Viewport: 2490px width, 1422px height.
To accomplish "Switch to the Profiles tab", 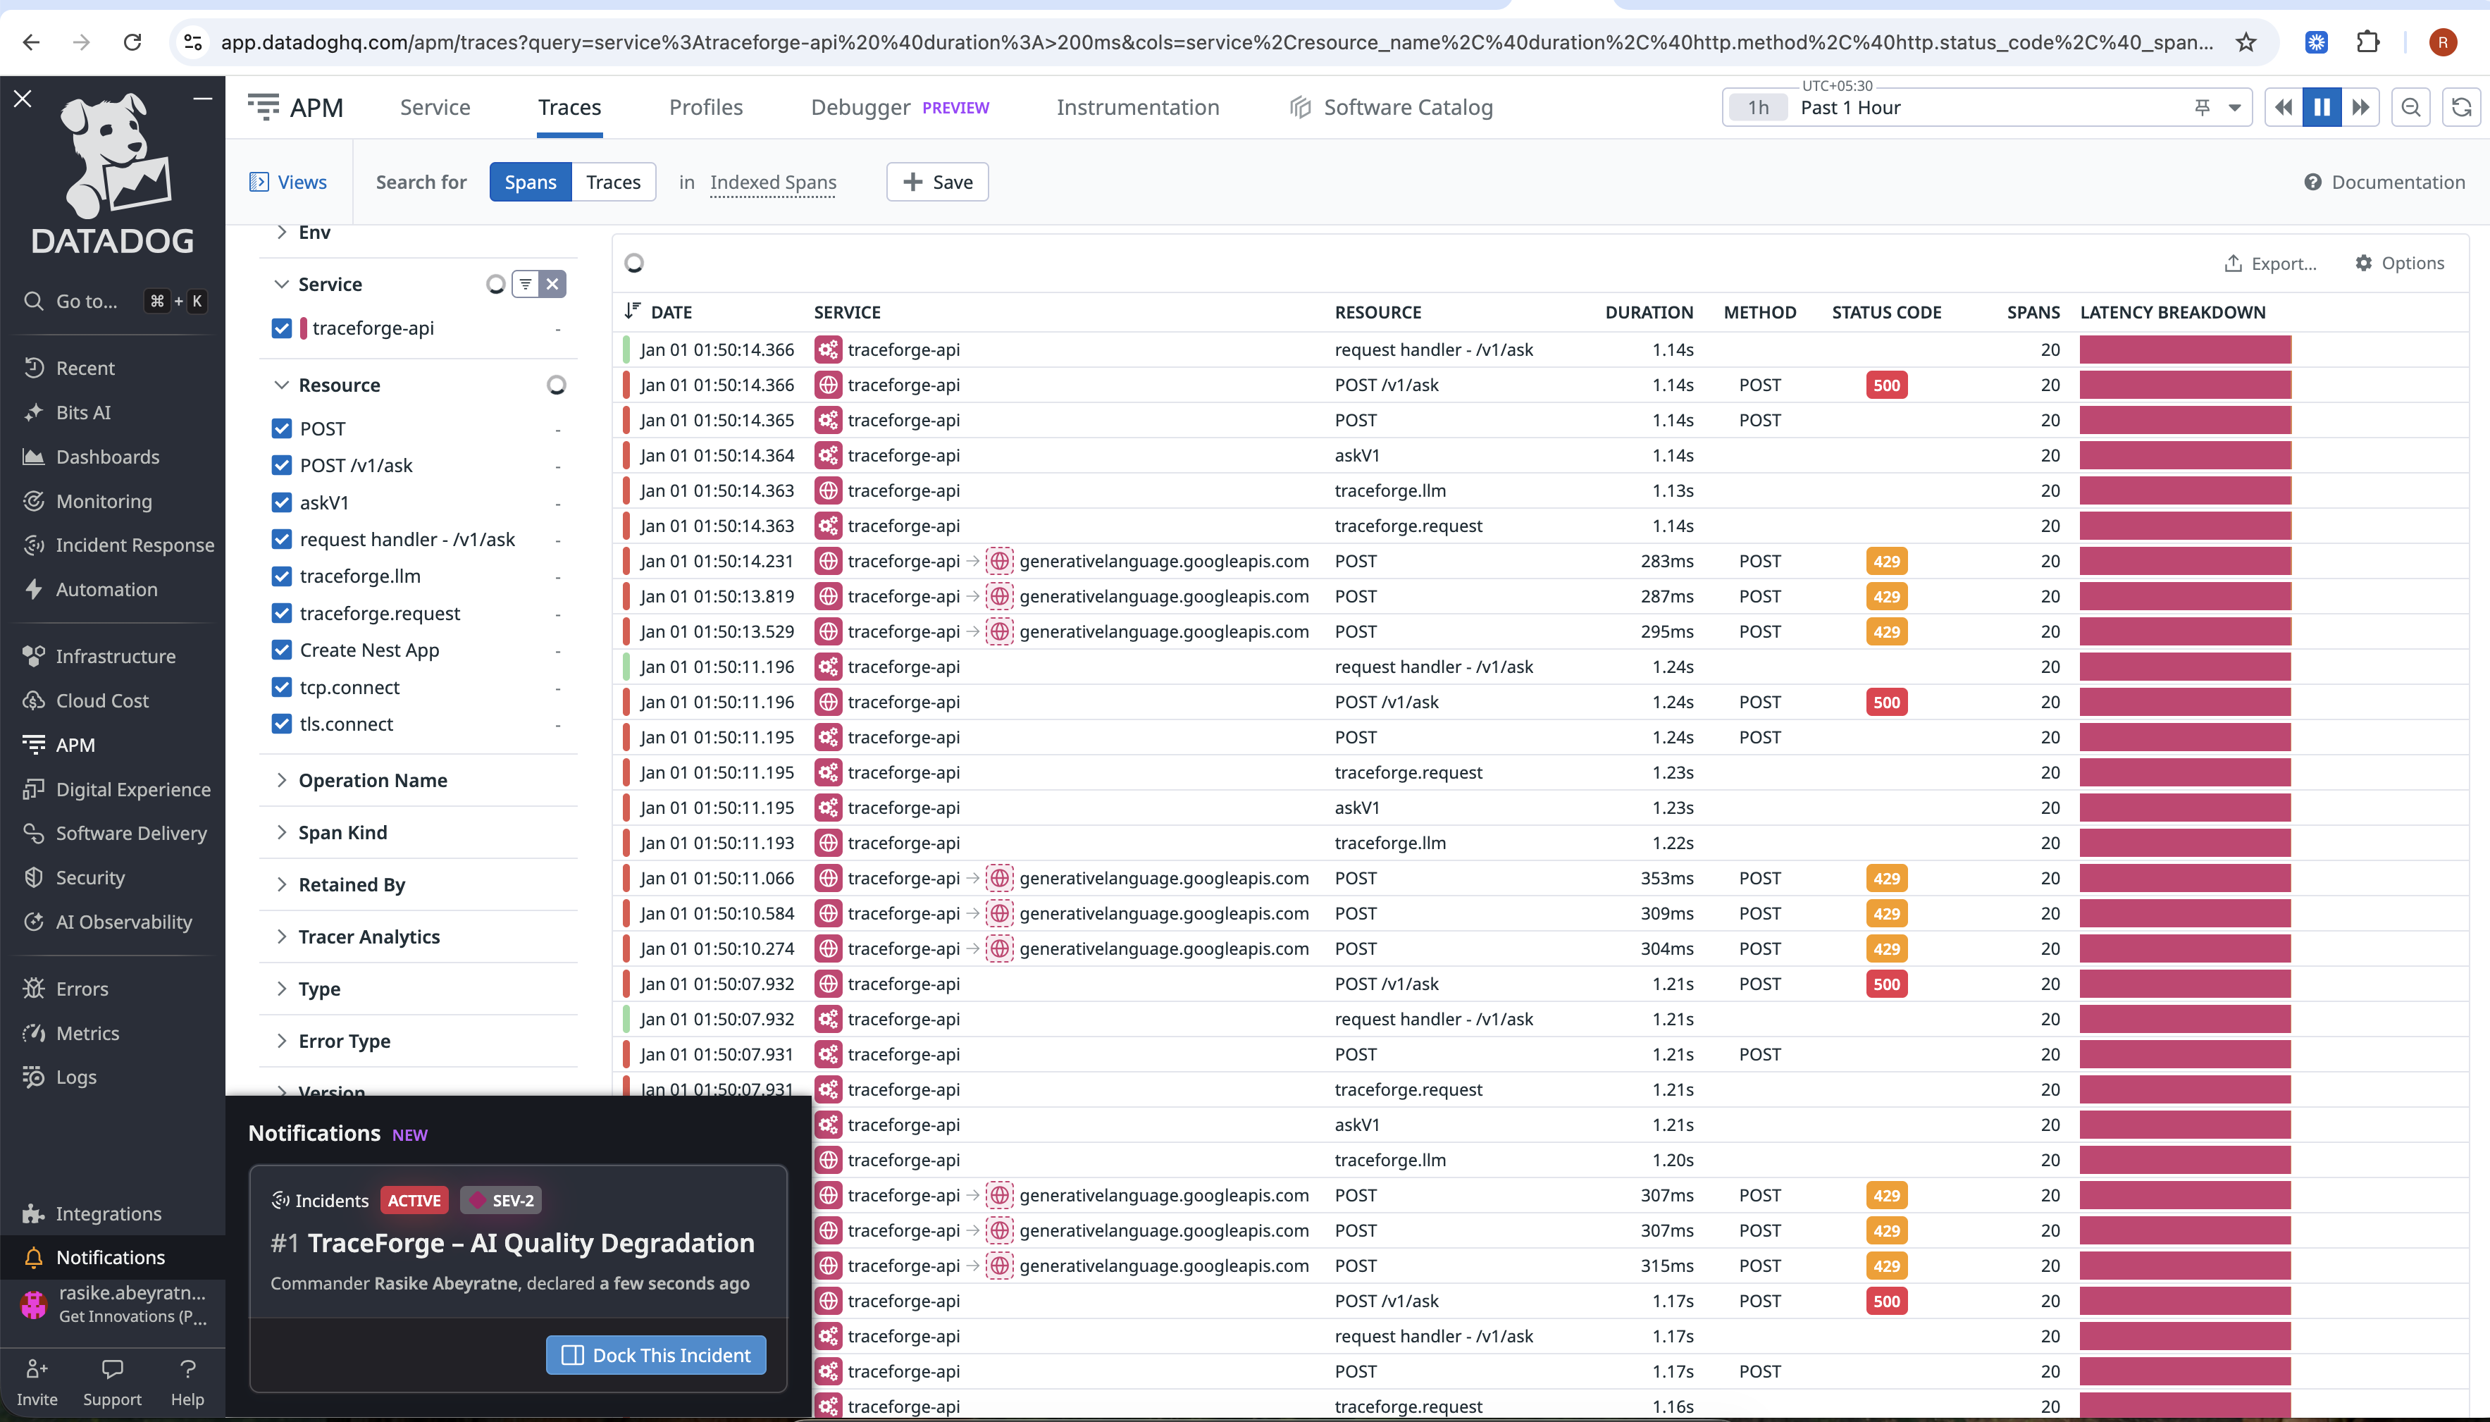I will pos(705,107).
